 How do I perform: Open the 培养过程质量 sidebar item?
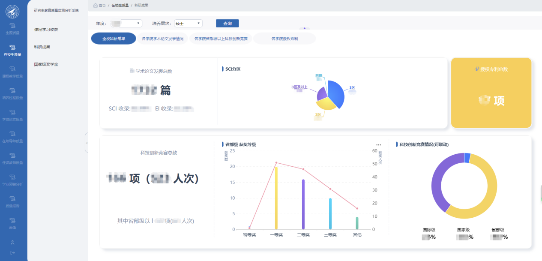click(x=12, y=93)
